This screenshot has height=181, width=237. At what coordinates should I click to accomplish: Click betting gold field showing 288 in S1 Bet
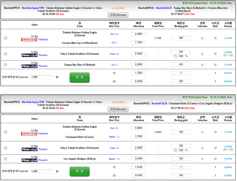coord(181,38)
